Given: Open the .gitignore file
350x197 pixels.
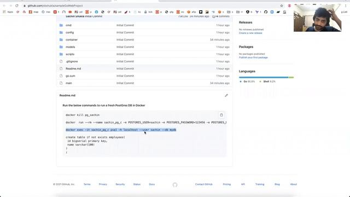Looking at the screenshot, I should pos(72,61).
